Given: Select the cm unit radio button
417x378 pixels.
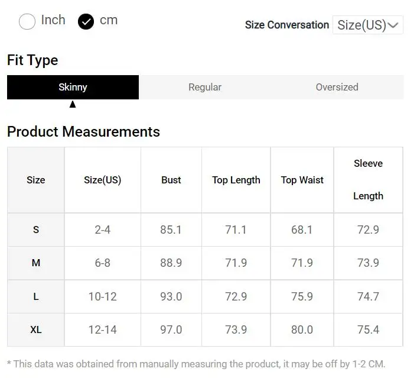Looking at the screenshot, I should (86, 22).
